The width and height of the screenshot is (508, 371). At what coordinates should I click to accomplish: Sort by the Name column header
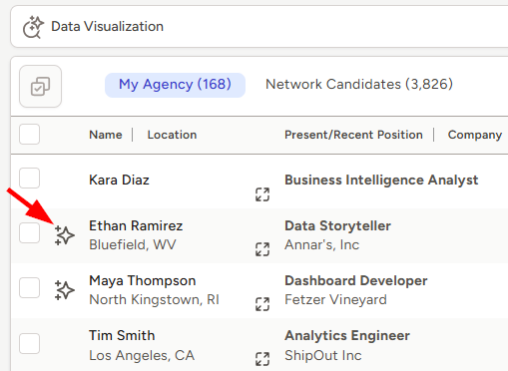[106, 135]
